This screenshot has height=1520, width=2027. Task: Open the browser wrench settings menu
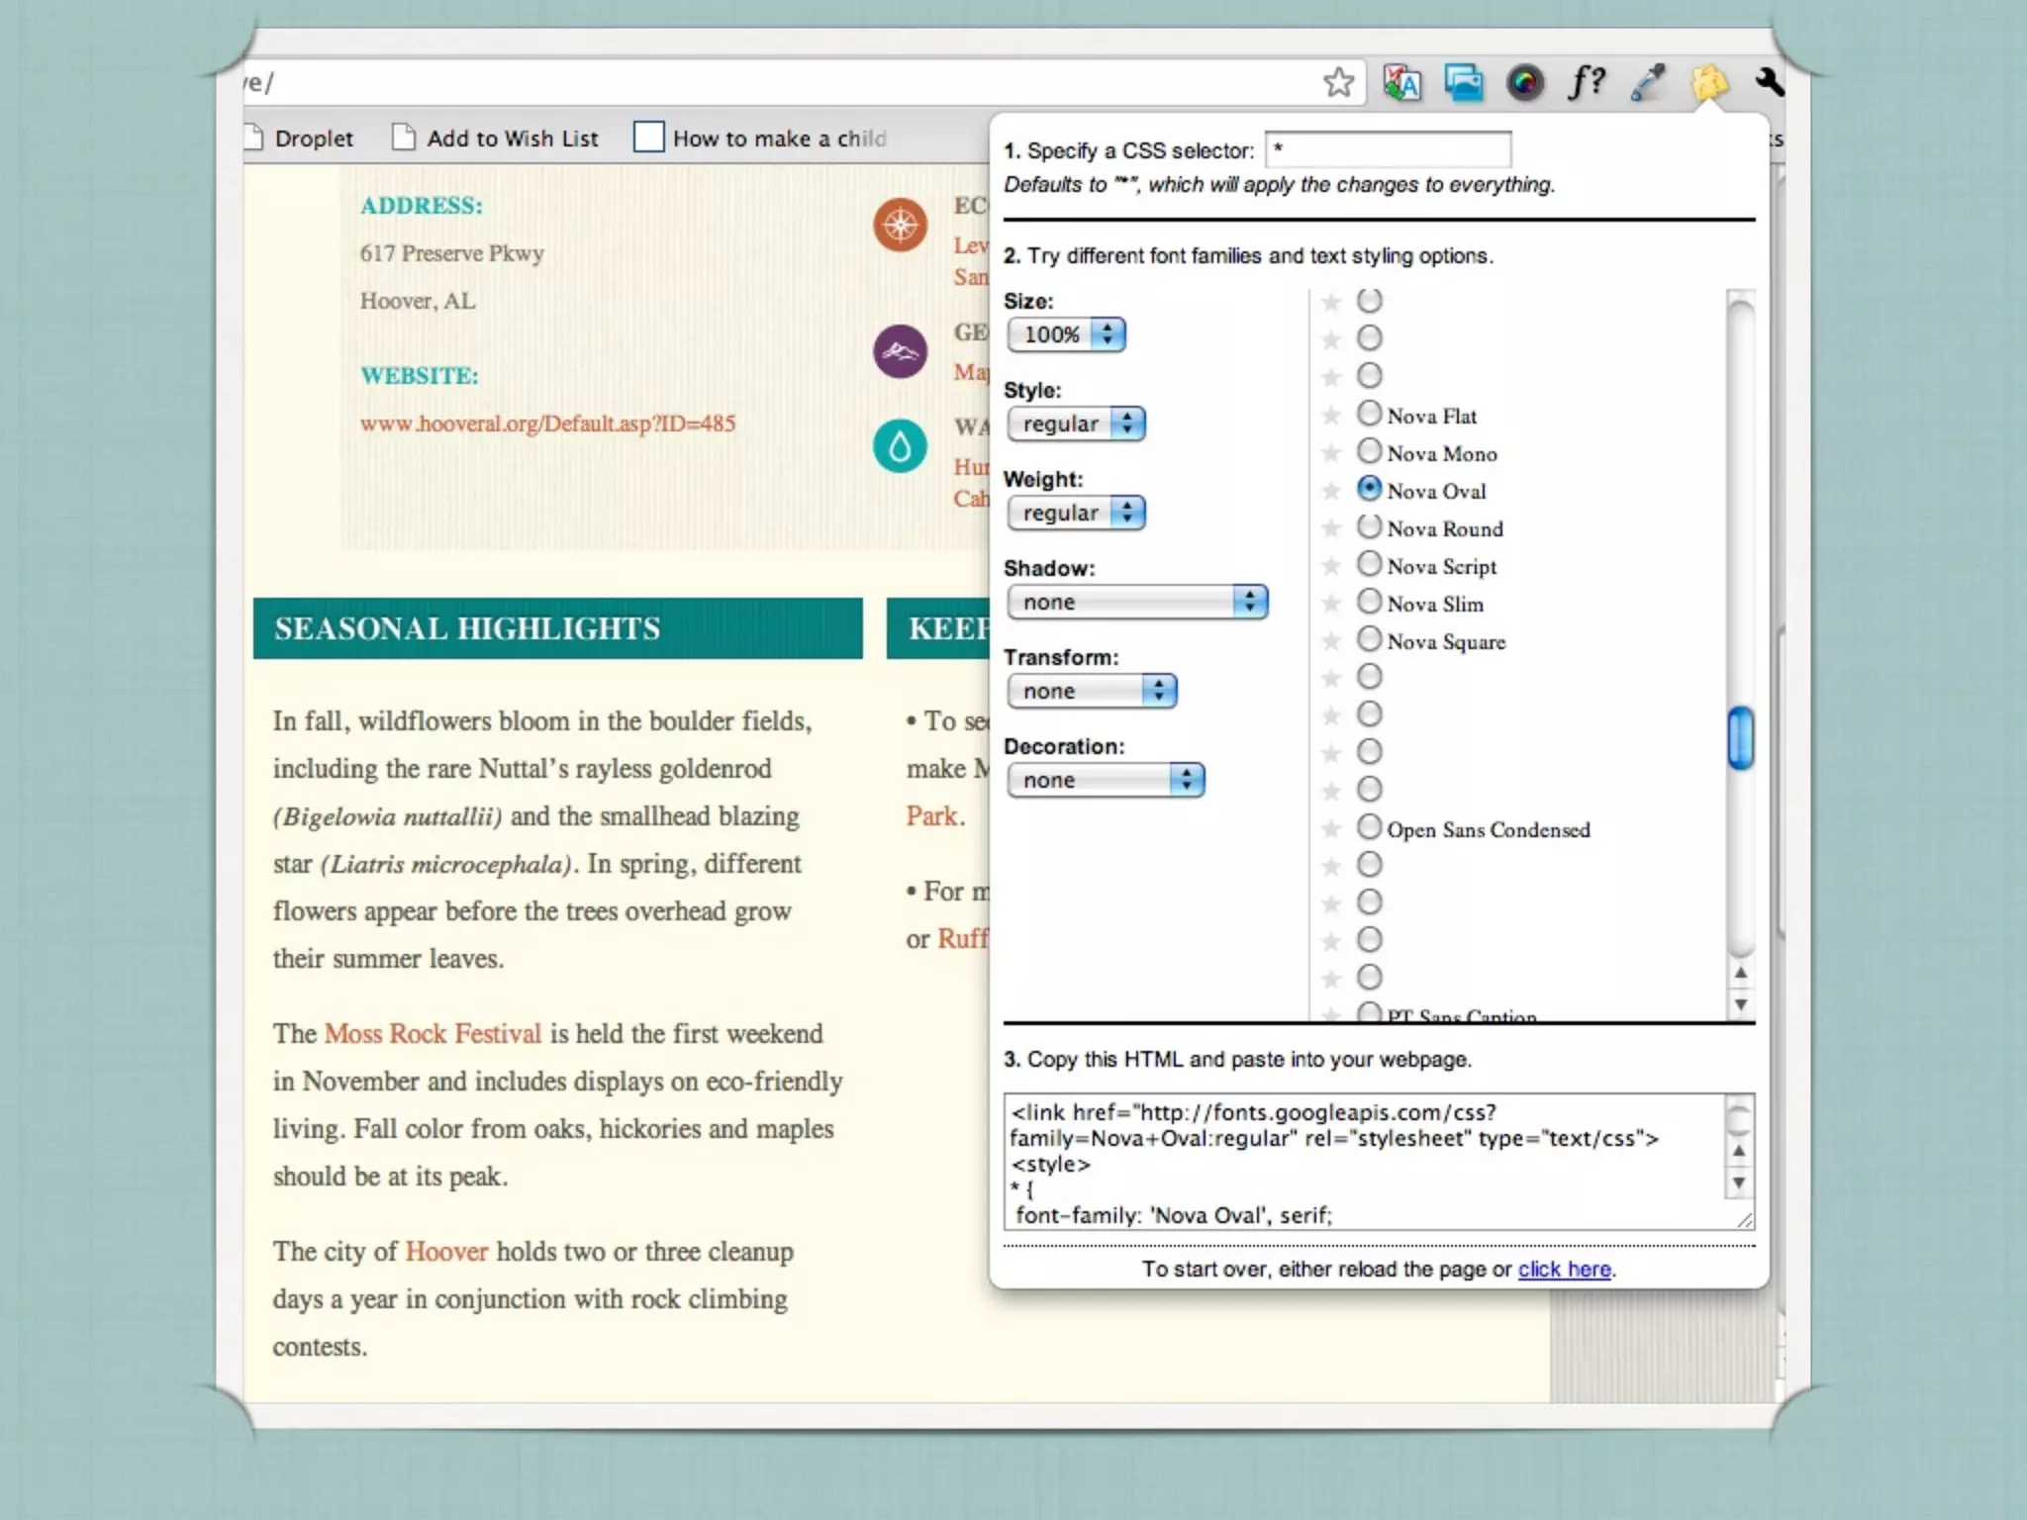tap(1770, 82)
